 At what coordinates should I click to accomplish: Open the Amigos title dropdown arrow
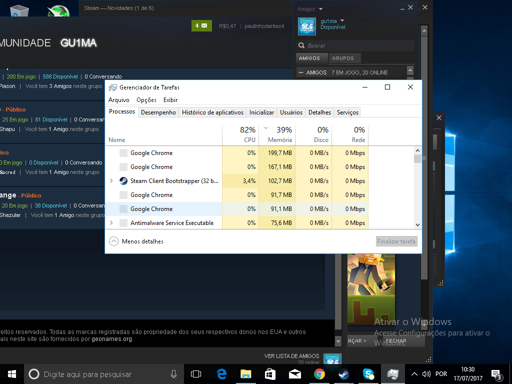[320, 9]
